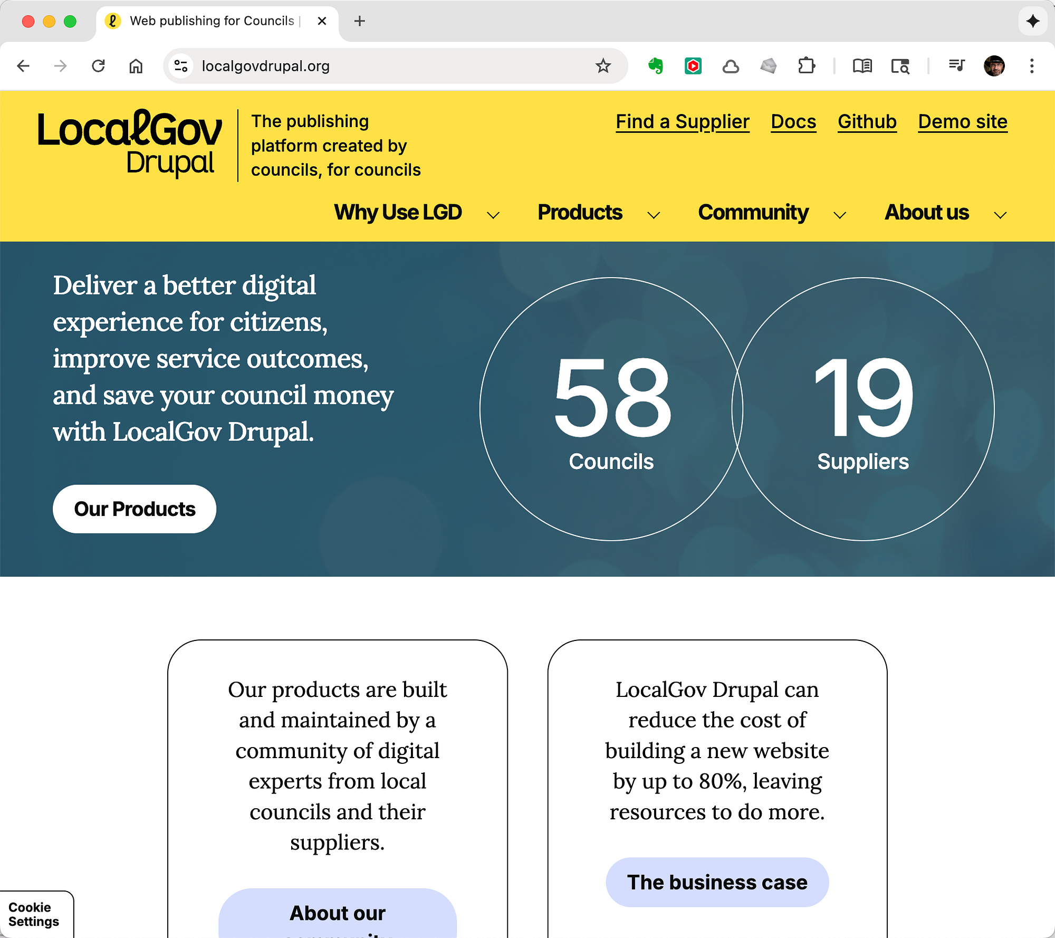Open the Extensions puzzle-piece menu

coord(807,66)
